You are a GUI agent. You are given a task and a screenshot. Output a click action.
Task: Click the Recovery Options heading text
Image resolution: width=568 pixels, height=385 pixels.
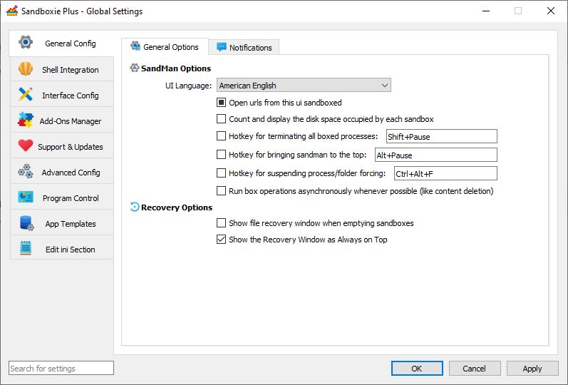tap(177, 207)
